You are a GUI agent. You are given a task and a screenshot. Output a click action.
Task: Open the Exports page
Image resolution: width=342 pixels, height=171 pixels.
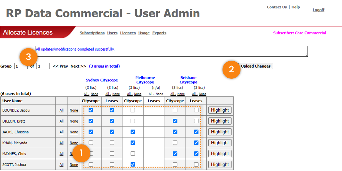coord(159,33)
